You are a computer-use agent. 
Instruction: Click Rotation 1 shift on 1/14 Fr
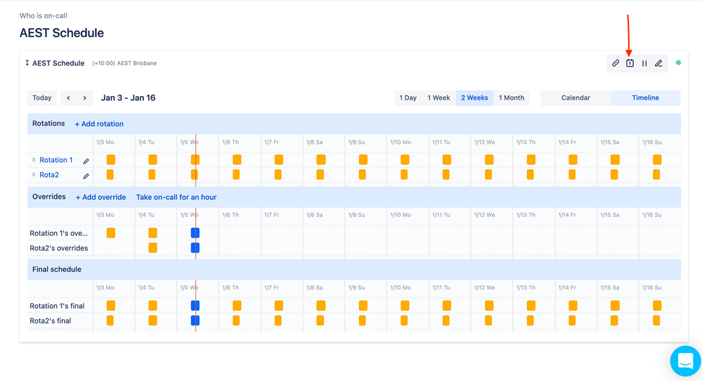point(573,160)
